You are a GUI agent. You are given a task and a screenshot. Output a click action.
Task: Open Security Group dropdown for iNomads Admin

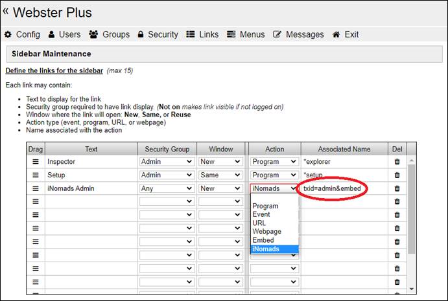tap(167, 188)
